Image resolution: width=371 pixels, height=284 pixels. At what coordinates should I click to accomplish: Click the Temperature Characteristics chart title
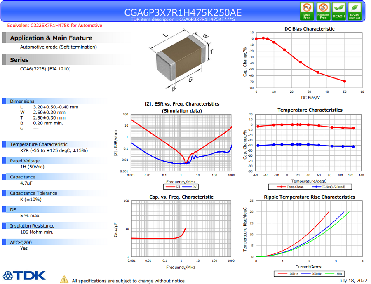pos(310,110)
